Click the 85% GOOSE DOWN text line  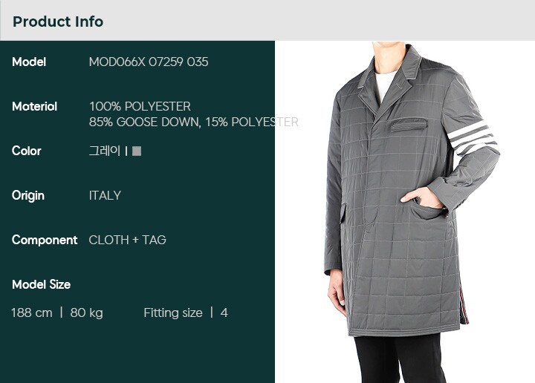click(x=193, y=122)
